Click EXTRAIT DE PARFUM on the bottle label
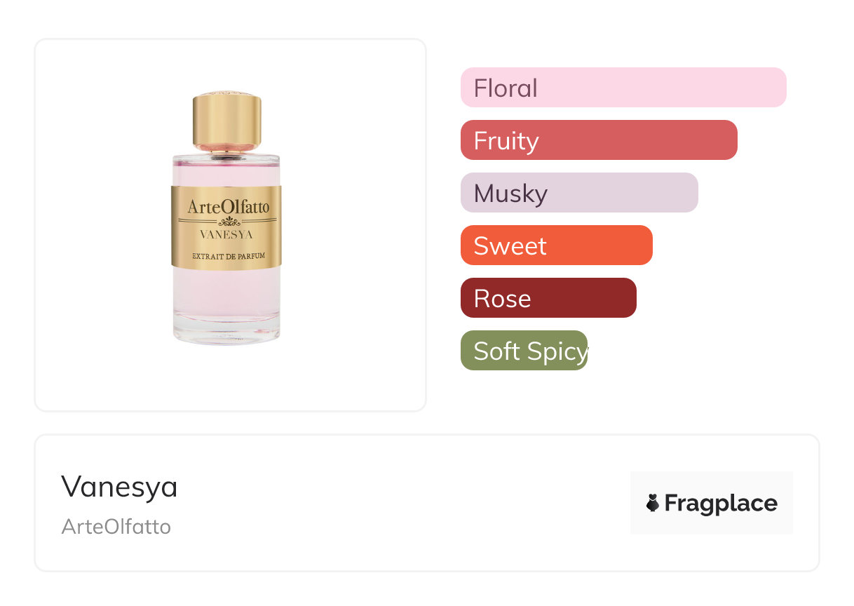This screenshot has height=606, width=854. [227, 256]
